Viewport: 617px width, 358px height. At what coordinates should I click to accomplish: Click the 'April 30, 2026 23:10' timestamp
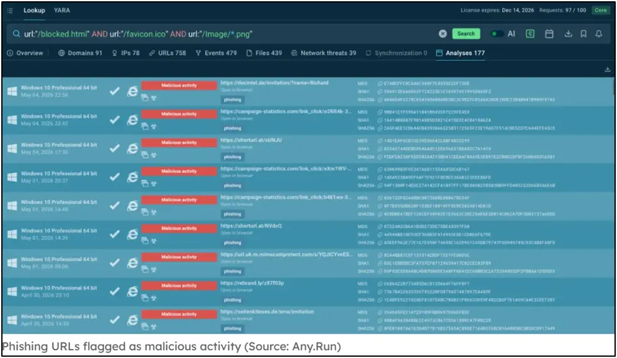coord(45,295)
